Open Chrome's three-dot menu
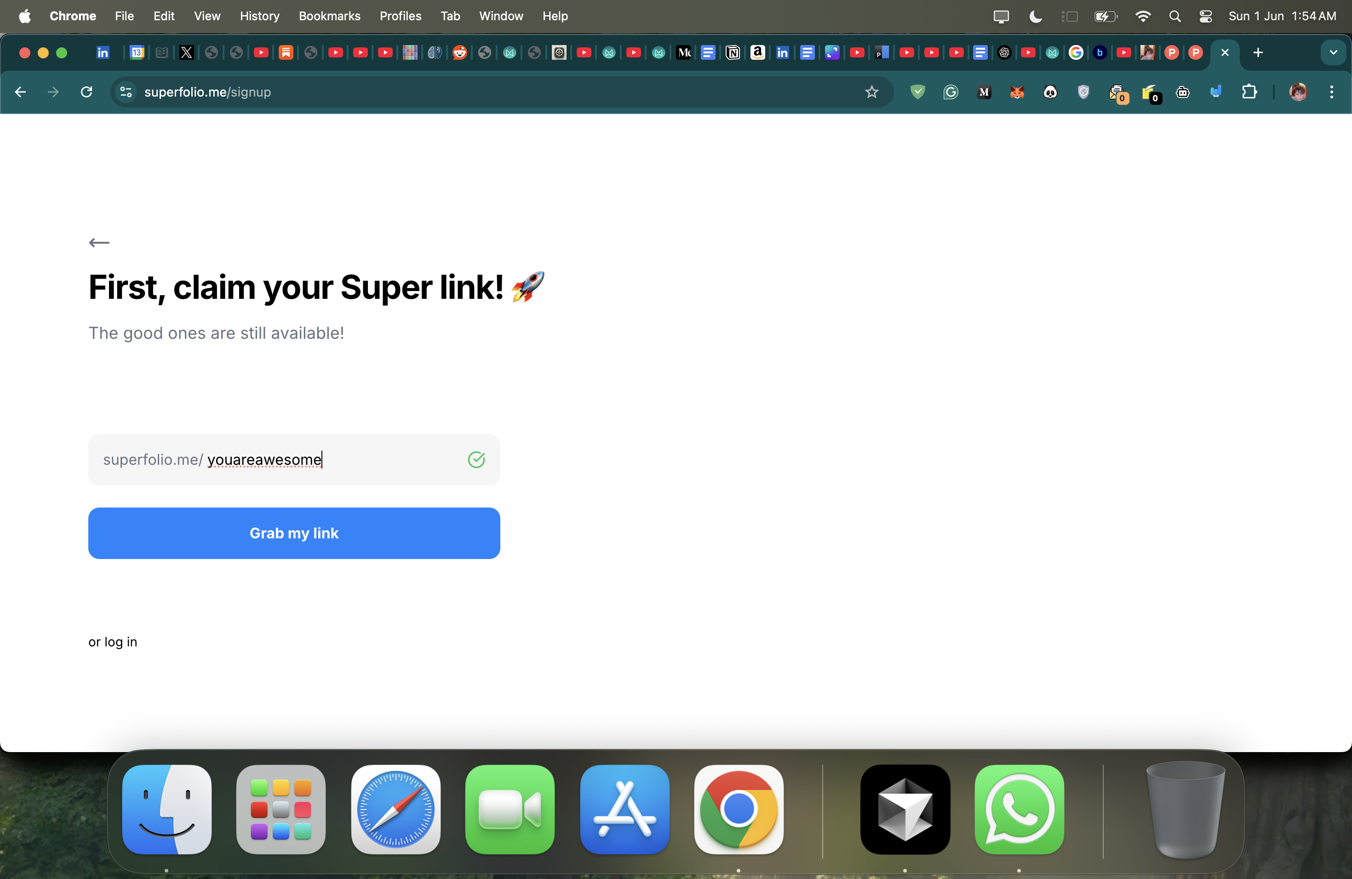 pos(1332,92)
